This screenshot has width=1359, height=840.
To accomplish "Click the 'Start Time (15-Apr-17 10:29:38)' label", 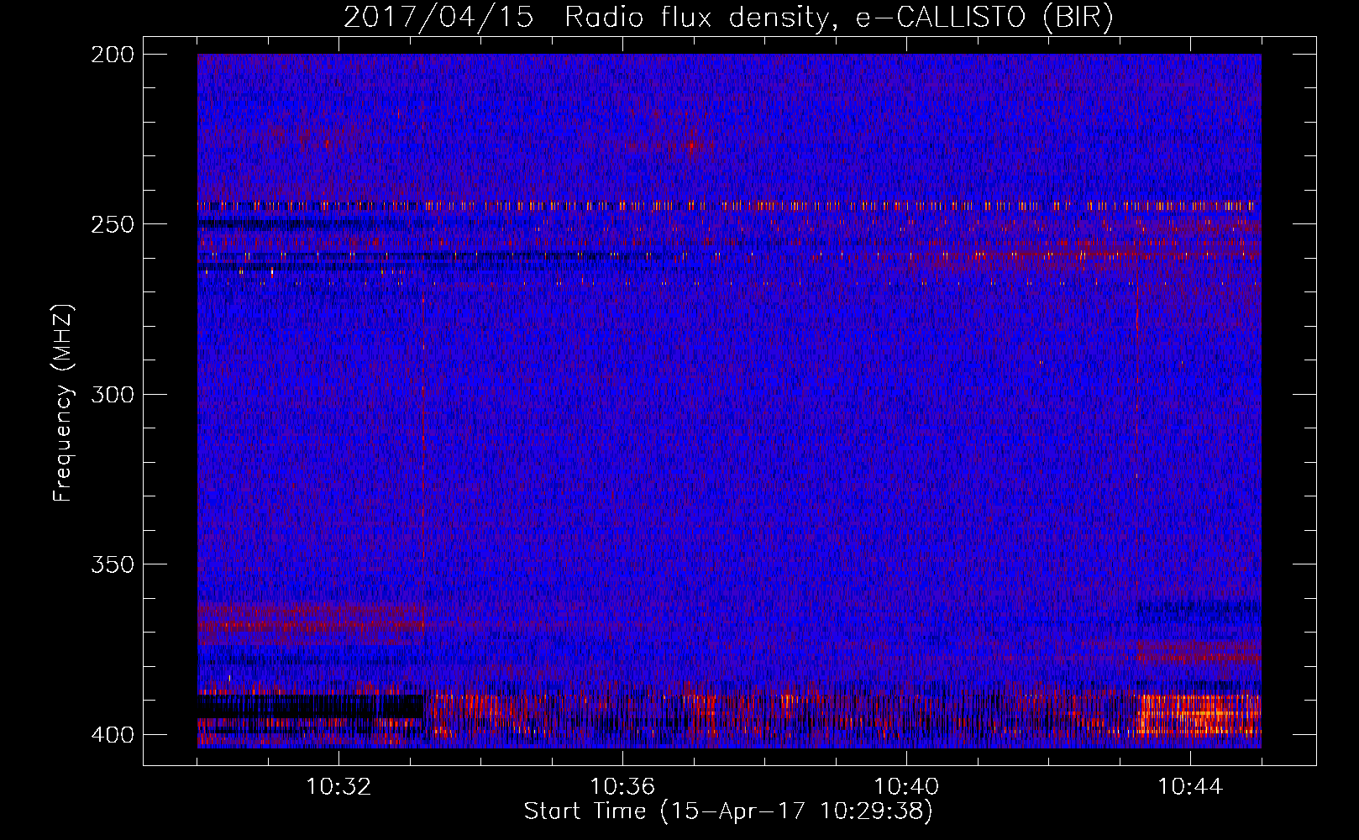I will (728, 811).
